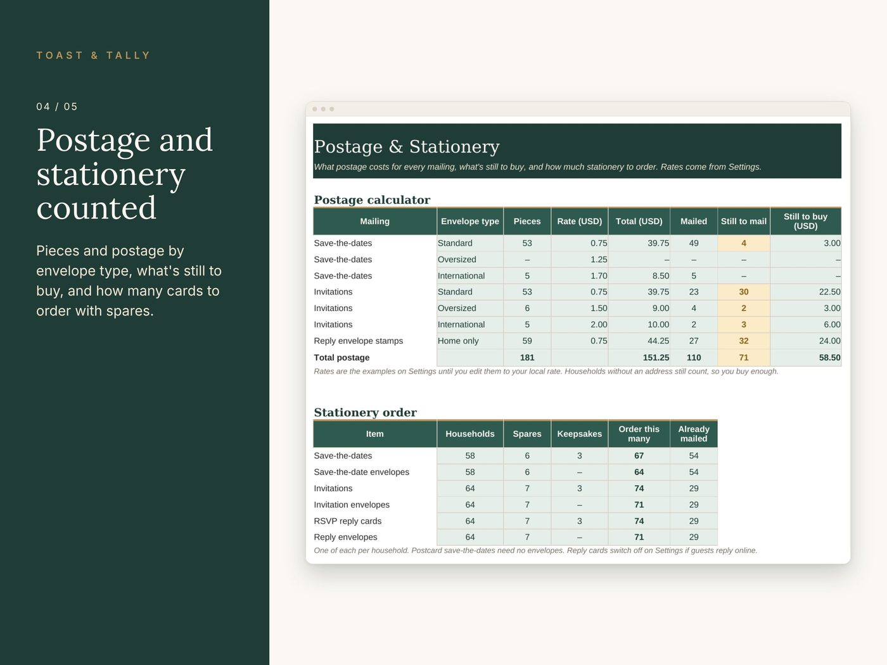
Task: Select the "Stationery order" section heading
Action: pyautogui.click(x=366, y=412)
